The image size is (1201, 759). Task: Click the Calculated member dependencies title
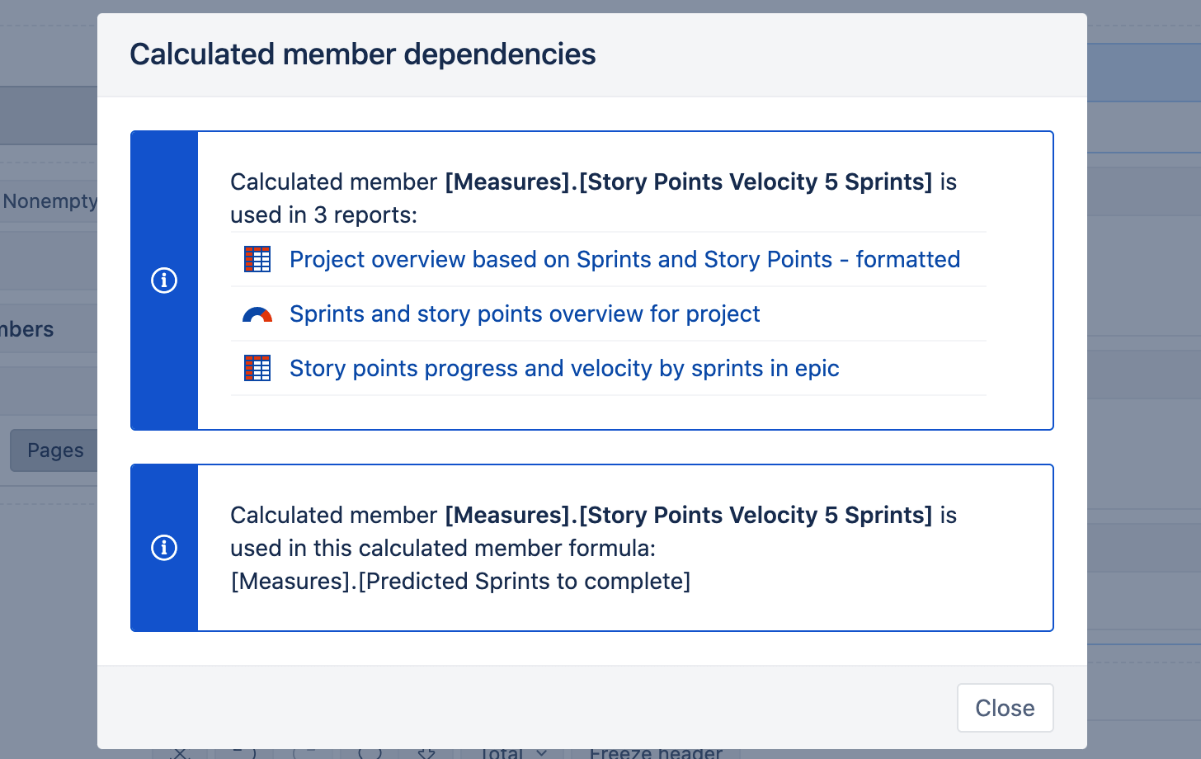[363, 54]
